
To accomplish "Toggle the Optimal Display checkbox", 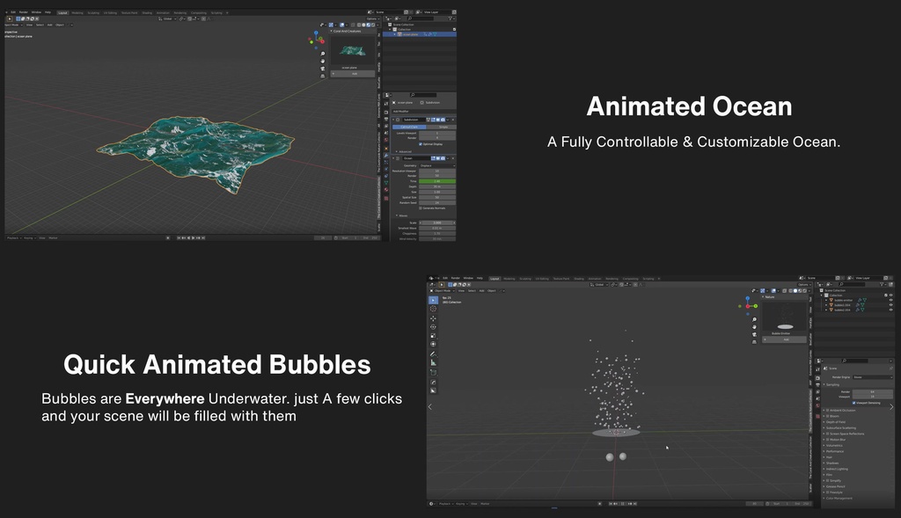I will [x=421, y=144].
